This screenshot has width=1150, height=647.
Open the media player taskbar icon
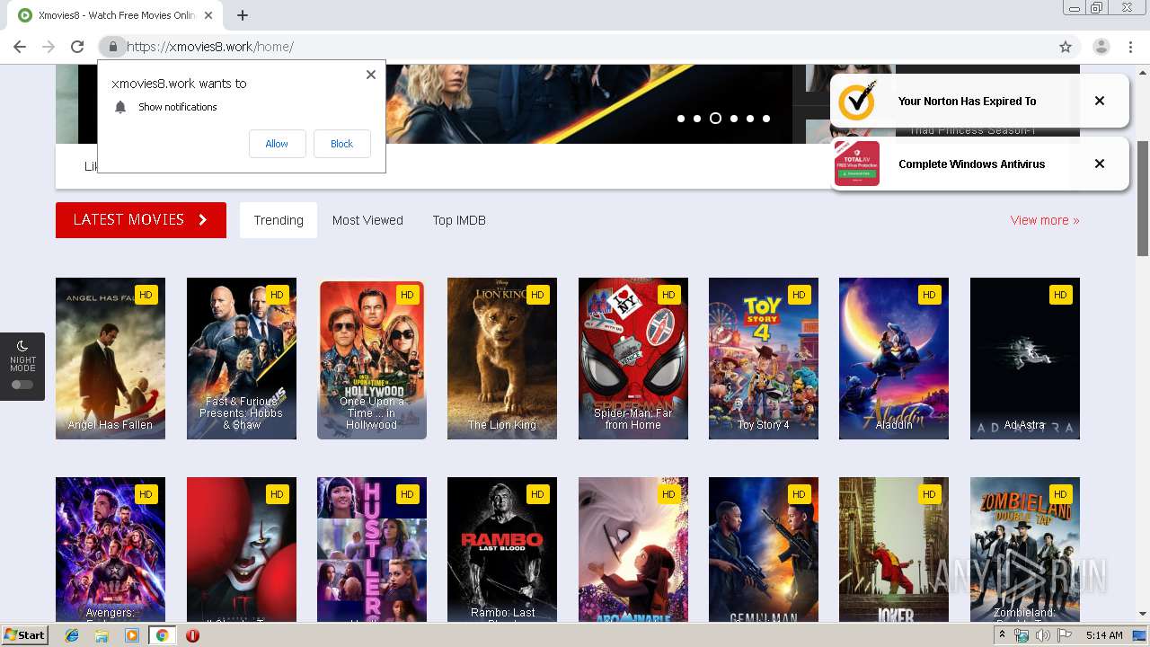click(132, 635)
